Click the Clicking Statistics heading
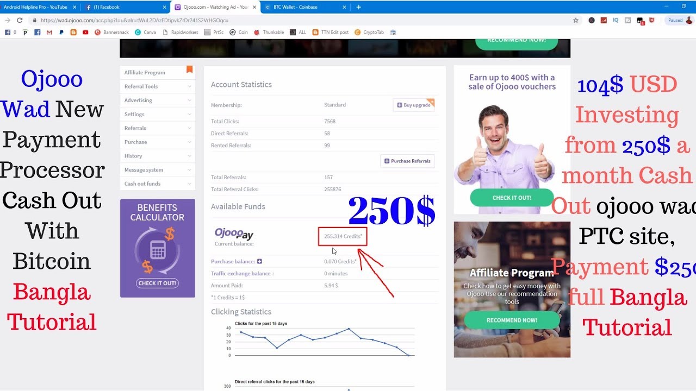The width and height of the screenshot is (696, 391). coord(241,312)
